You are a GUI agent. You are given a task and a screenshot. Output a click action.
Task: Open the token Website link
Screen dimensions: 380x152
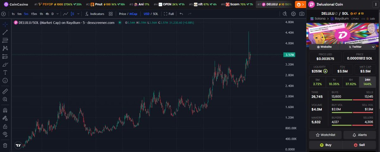coord(324,47)
